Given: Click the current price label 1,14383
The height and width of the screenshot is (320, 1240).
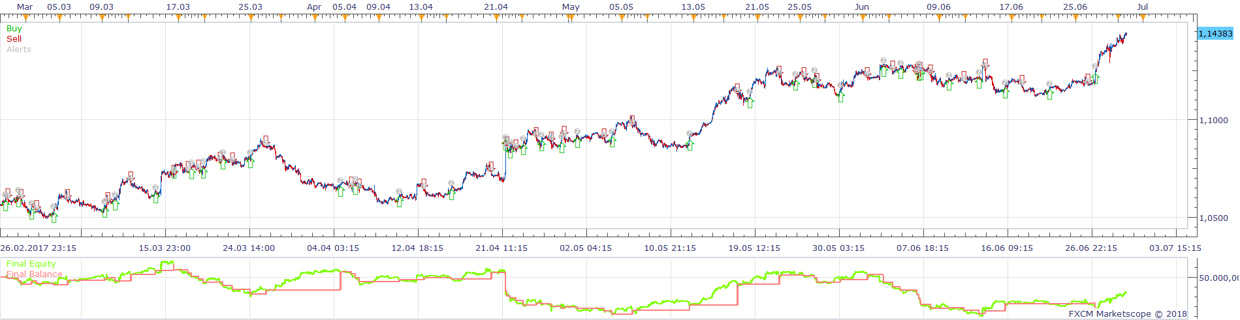Looking at the screenshot, I should click(1216, 33).
